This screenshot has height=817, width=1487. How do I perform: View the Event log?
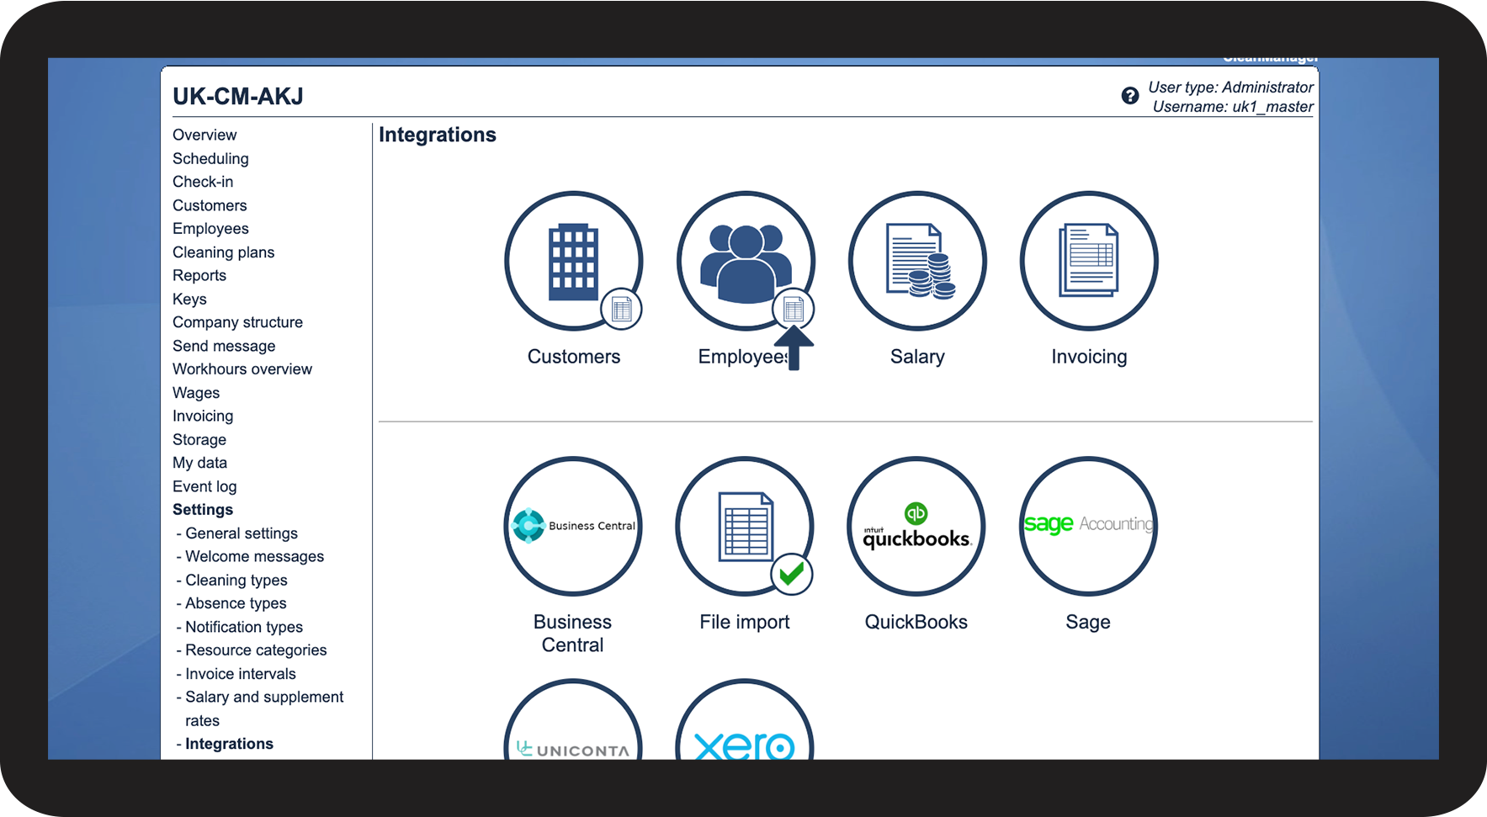click(x=204, y=486)
